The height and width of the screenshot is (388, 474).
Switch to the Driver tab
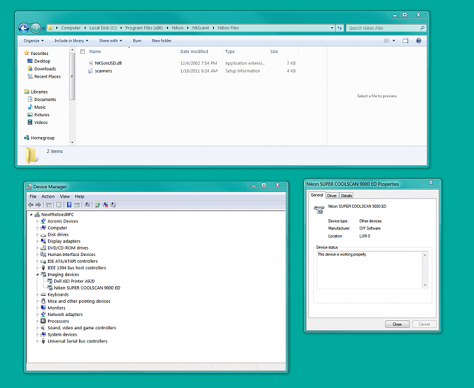[x=332, y=195]
